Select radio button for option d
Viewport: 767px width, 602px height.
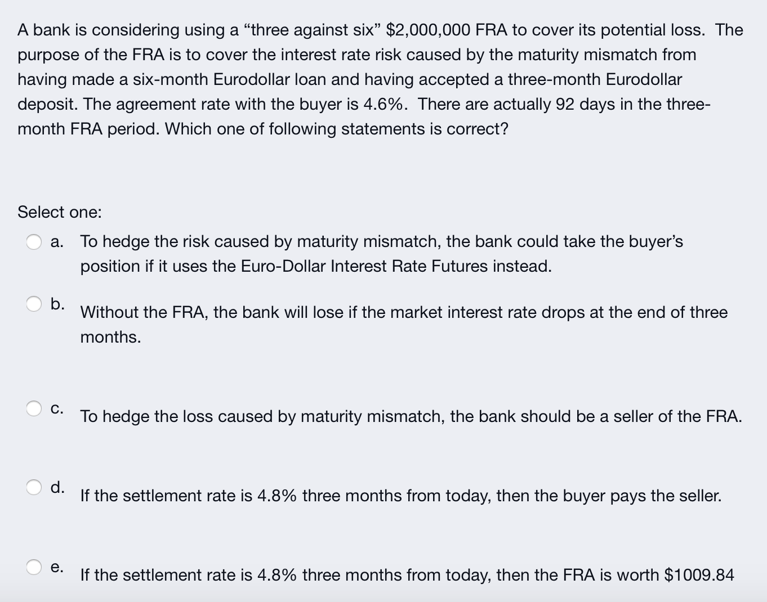(35, 486)
